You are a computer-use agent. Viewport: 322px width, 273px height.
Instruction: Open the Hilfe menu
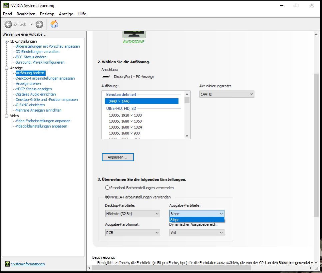[82, 14]
